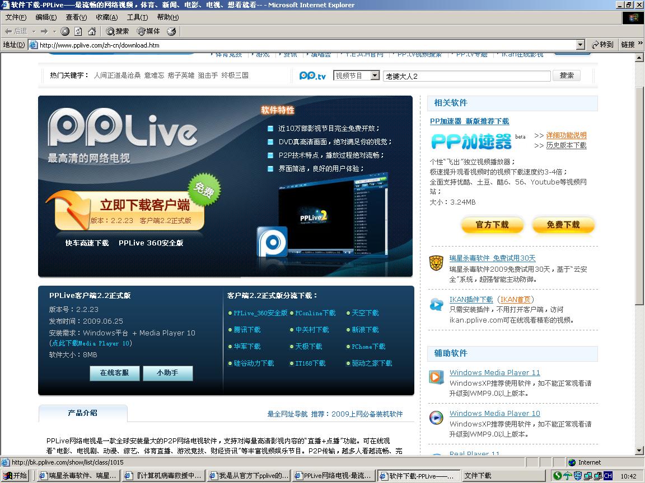Screen dimensions: 645x483
Task: Click the 历史版本下载 link
Action: click(566, 145)
